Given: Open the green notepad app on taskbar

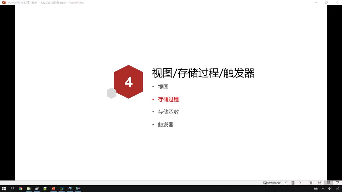Looking at the screenshot, I should [x=45, y=189].
